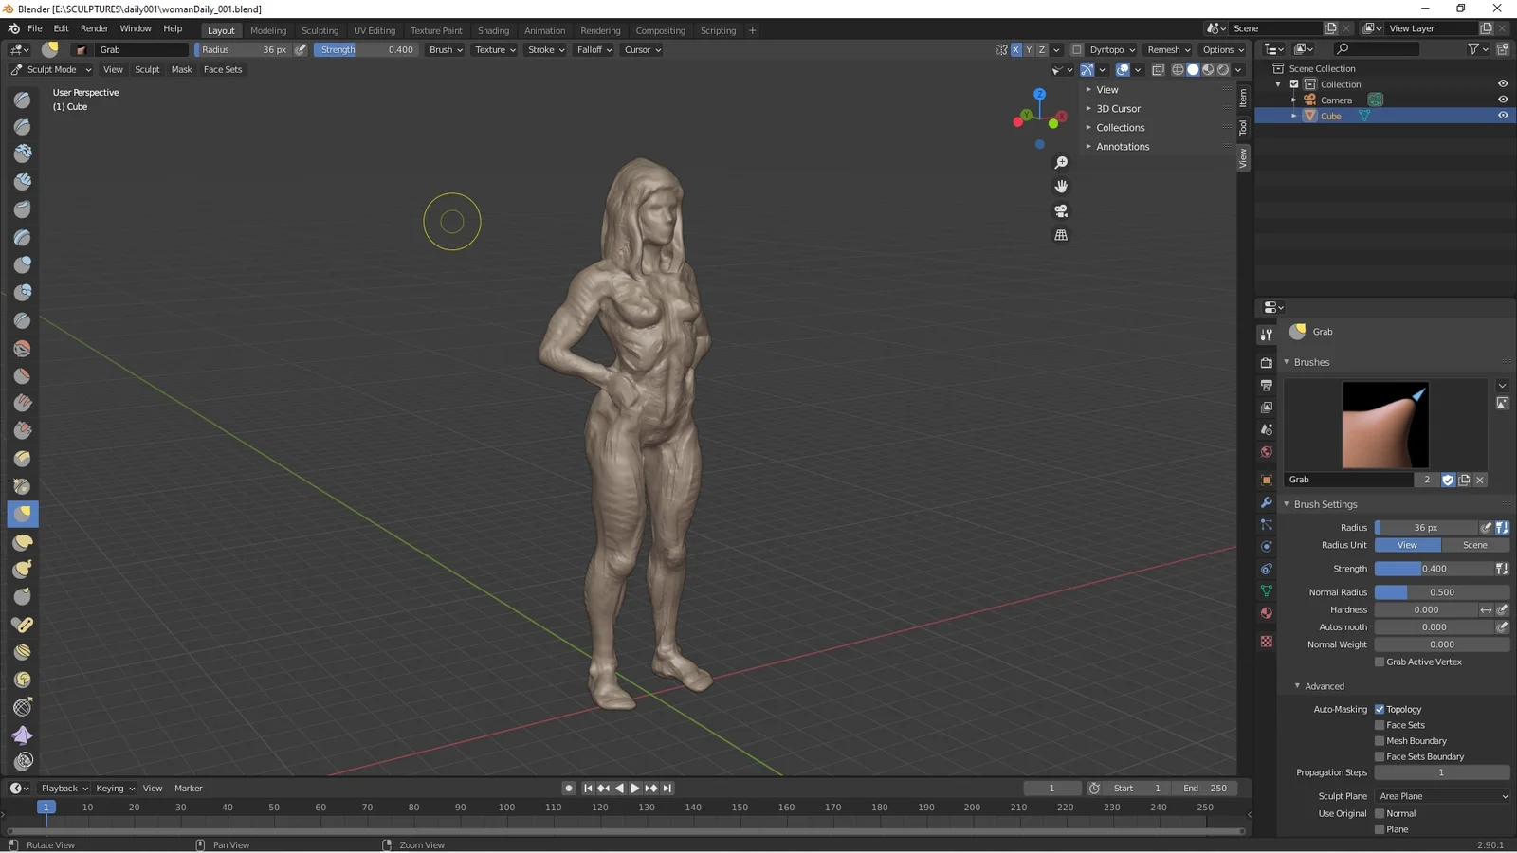Switch Radius Unit to Scene
Viewport: 1517px width, 853px height.
click(1475, 545)
